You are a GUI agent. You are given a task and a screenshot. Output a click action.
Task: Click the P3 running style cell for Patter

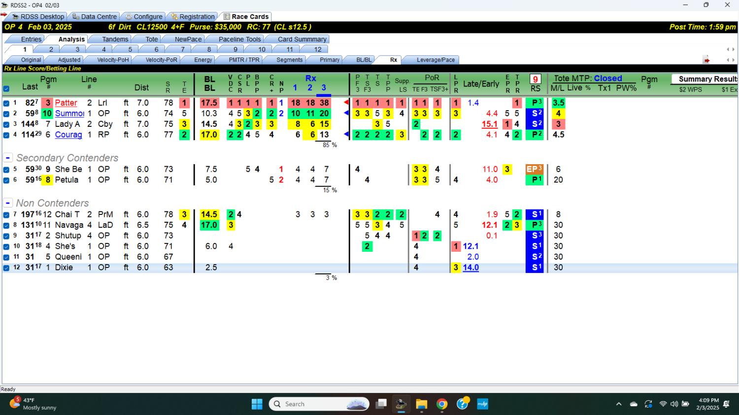click(x=535, y=103)
